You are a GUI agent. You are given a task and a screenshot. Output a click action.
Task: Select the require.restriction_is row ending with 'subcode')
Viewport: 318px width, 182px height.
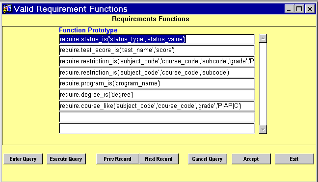click(x=157, y=73)
